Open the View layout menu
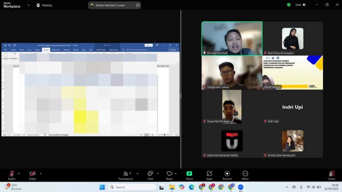 [300, 5]
